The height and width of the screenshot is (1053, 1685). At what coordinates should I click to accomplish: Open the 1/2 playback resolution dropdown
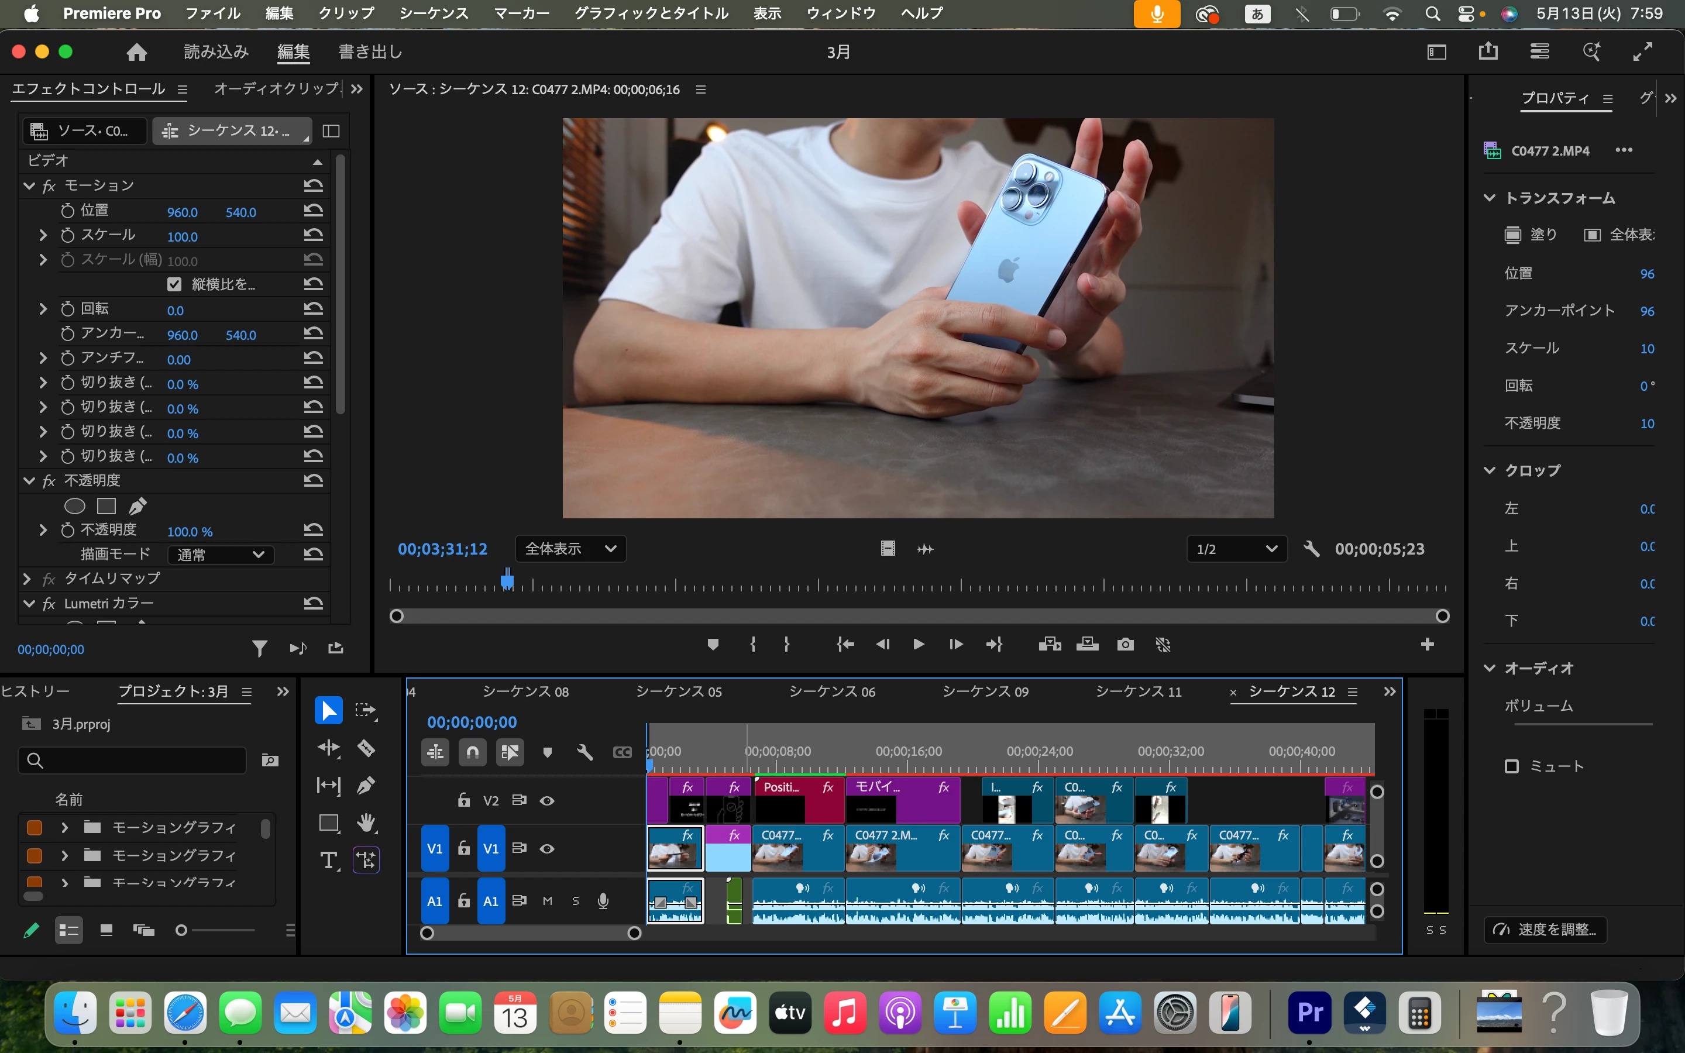coord(1237,549)
